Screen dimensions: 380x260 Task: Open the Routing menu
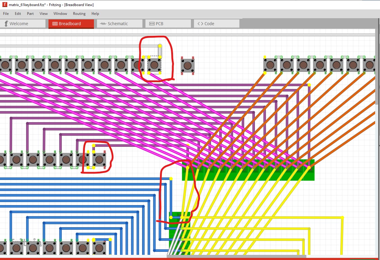point(79,14)
